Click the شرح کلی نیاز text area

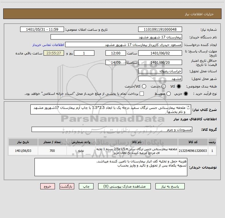point(111,109)
